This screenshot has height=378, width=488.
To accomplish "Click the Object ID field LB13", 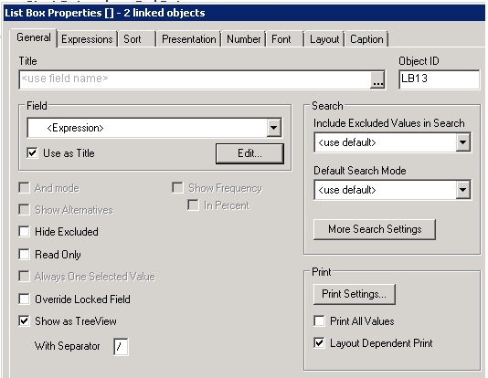I will 440,79.
